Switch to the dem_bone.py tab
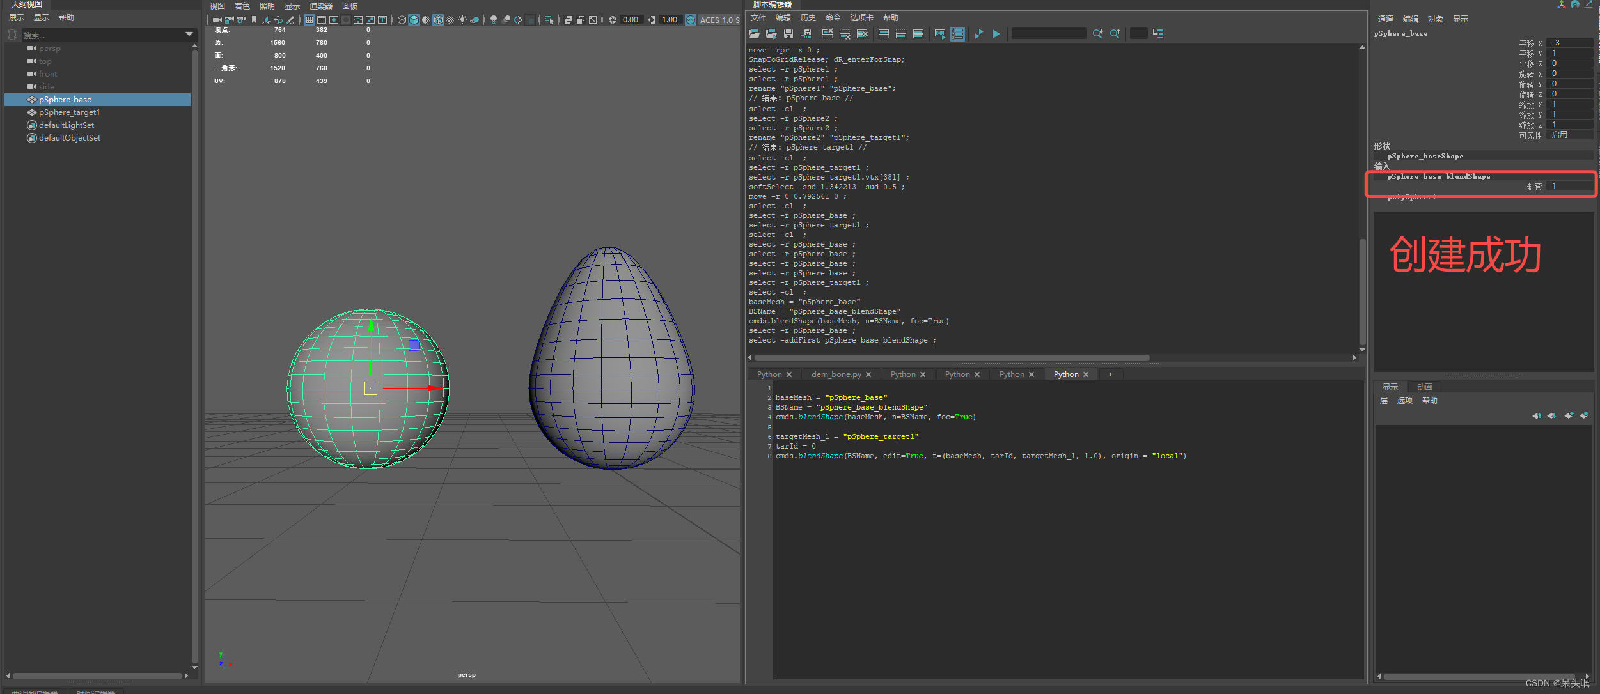1600x694 pixels. [836, 374]
